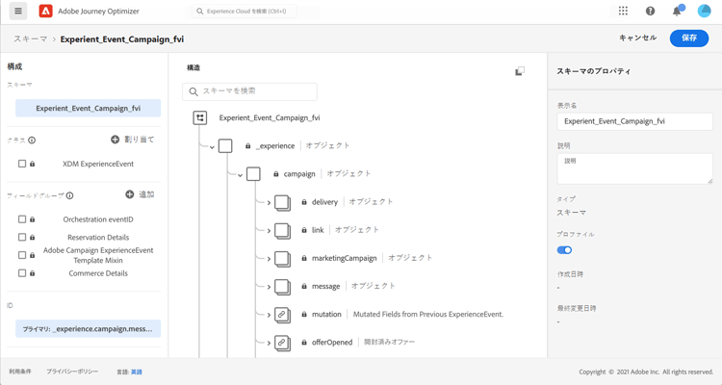The width and height of the screenshot is (722, 385).
Task: Click the lock icon beside XDM ExperienceEvent
Action: (32, 164)
